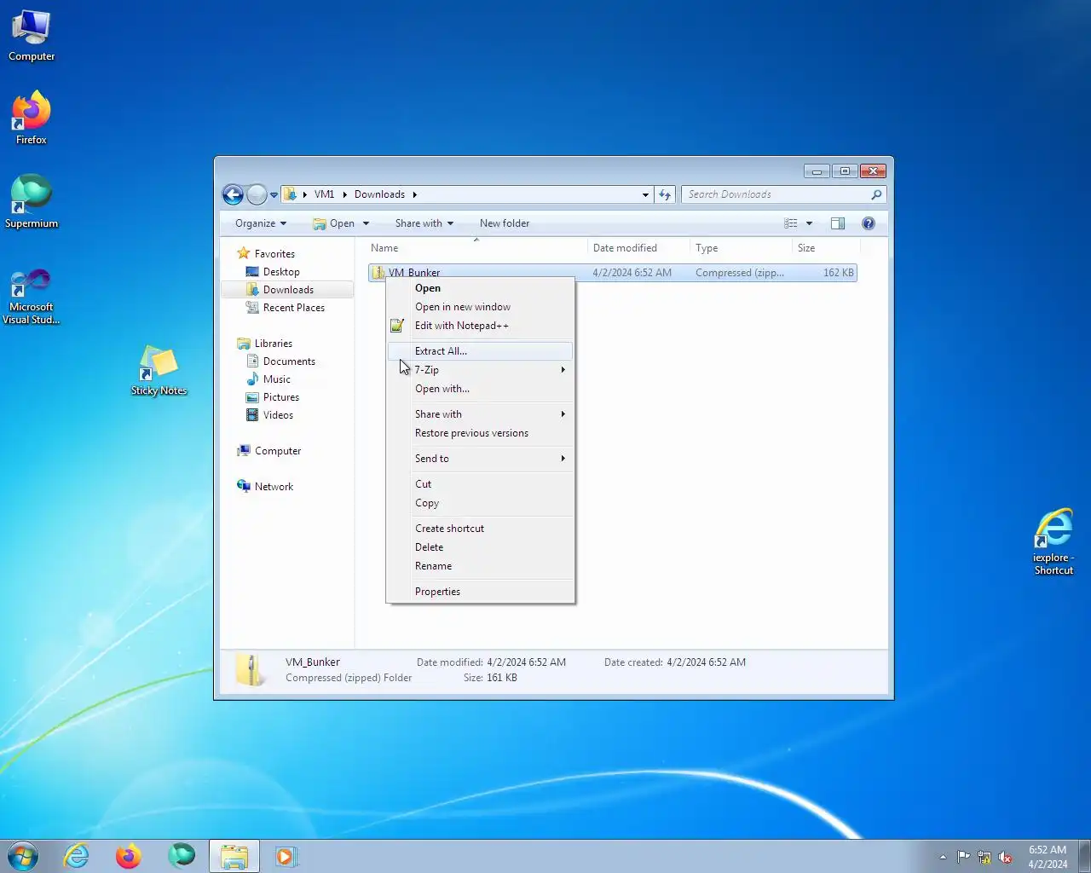This screenshot has width=1091, height=873.
Task: Open the address bar history dropdown arrow
Action: point(645,194)
